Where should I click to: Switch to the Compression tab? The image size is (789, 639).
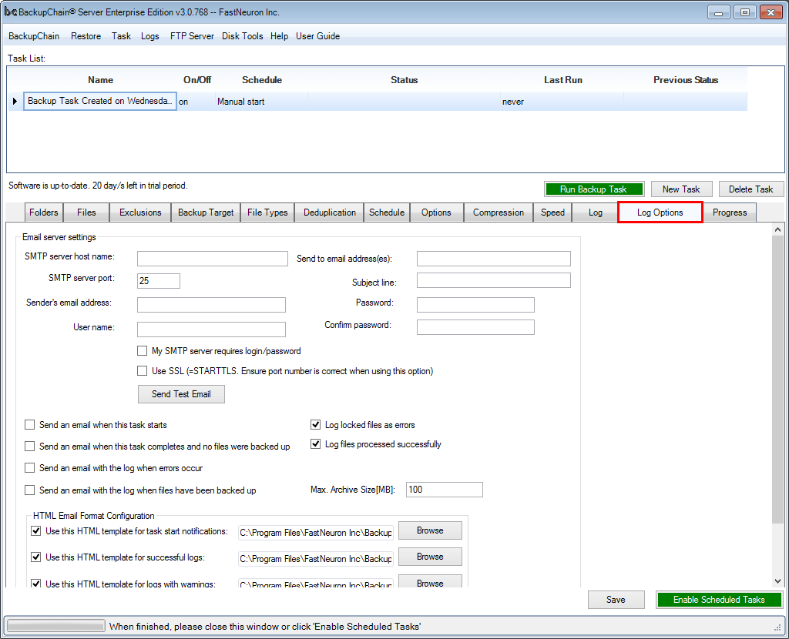click(499, 212)
